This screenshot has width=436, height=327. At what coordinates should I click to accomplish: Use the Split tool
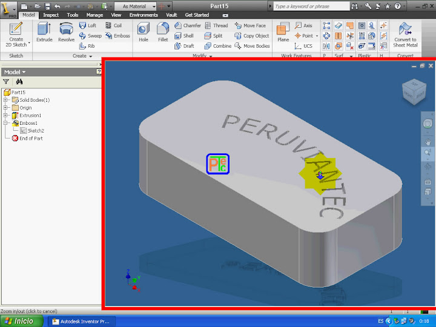(x=213, y=36)
